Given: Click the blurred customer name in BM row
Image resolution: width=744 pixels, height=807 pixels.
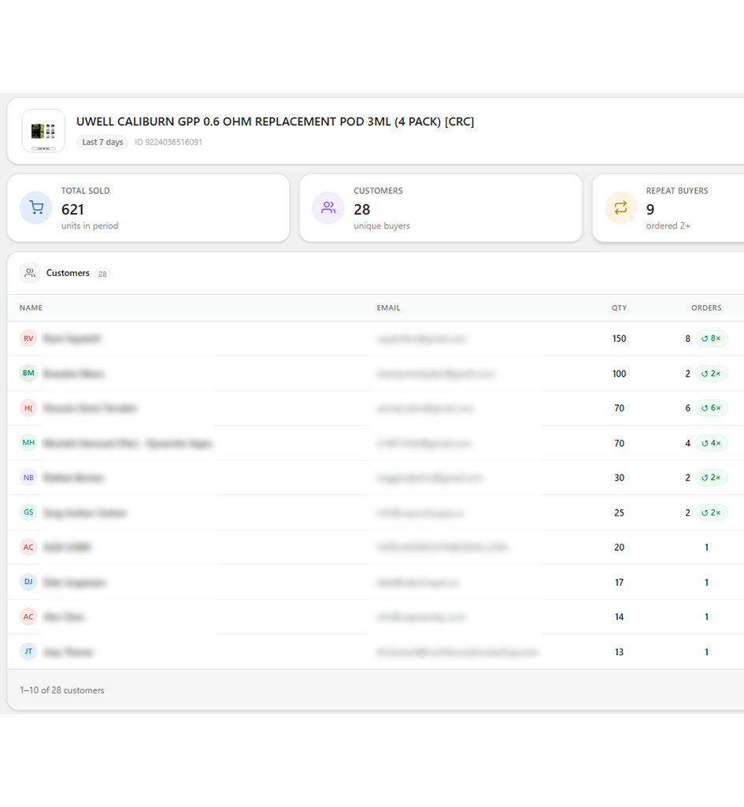Looking at the screenshot, I should coord(73,374).
